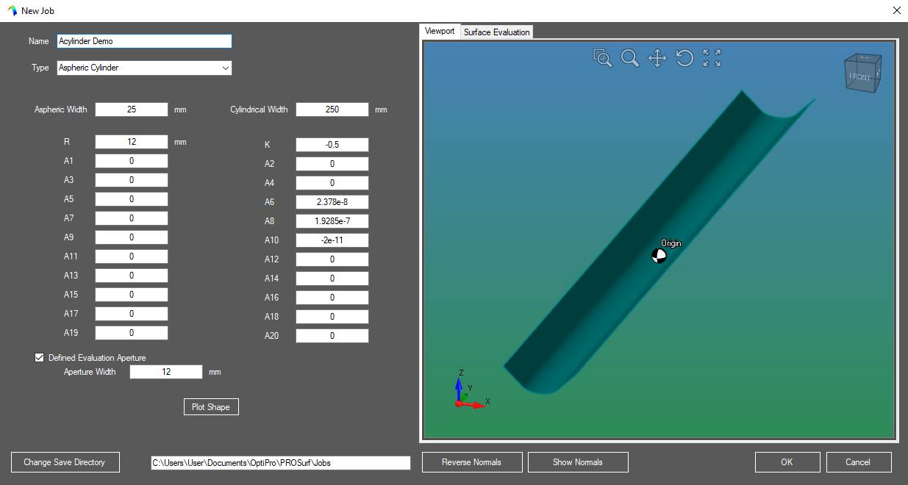Click the zoom-to-window icon in viewport
The width and height of the screenshot is (908, 485).
coord(603,59)
